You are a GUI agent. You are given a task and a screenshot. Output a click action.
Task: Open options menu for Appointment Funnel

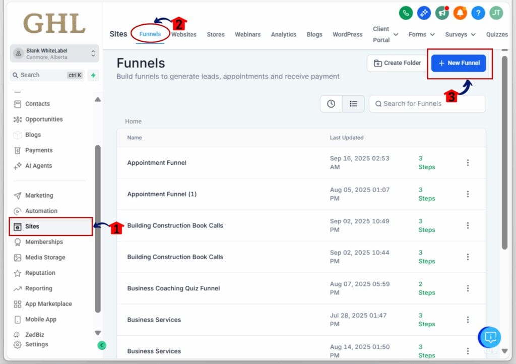click(468, 162)
